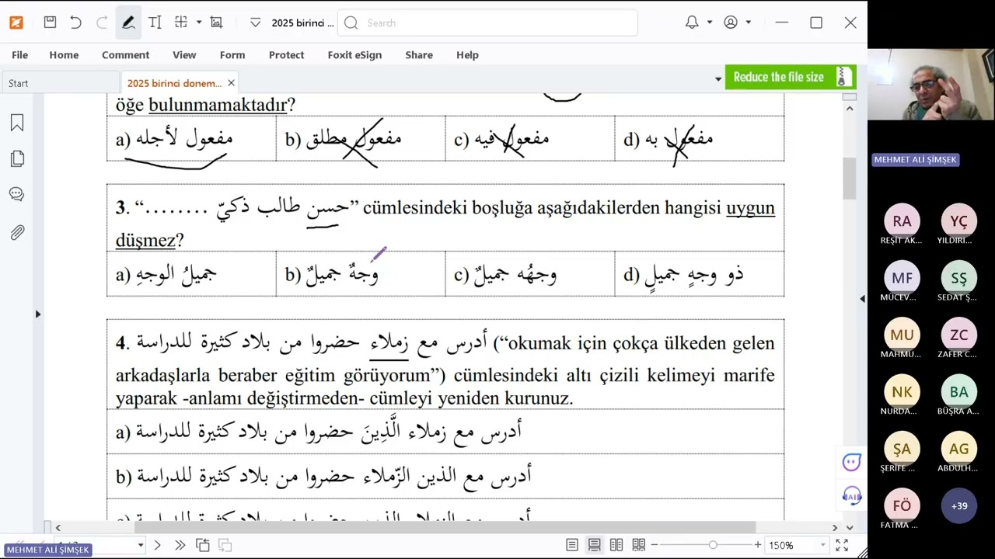The image size is (995, 559).
Task: Click the zoom out minus button
Action: coord(655,545)
